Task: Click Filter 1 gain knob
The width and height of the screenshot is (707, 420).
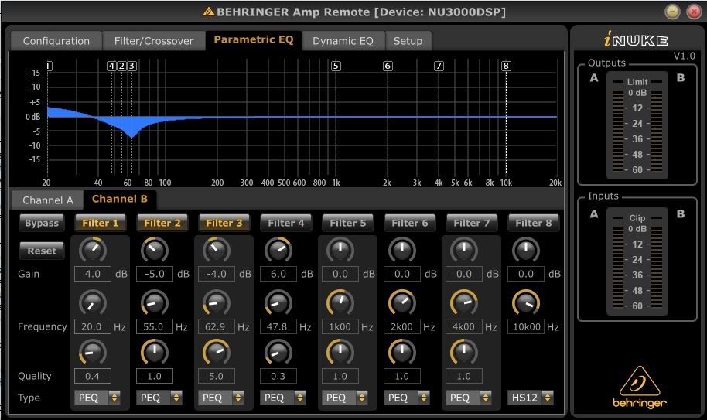Action: click(92, 250)
